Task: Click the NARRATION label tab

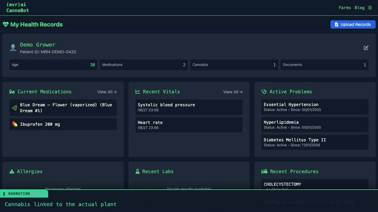Action: click(x=24, y=194)
